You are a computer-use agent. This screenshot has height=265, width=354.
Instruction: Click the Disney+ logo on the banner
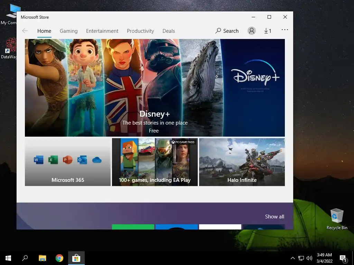click(x=255, y=72)
